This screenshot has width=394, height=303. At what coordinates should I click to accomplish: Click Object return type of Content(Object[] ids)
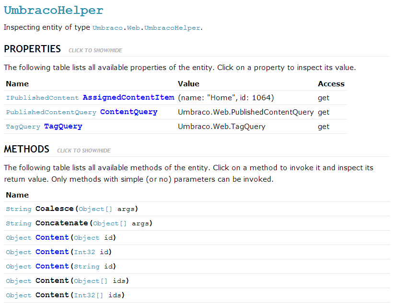pos(19,281)
